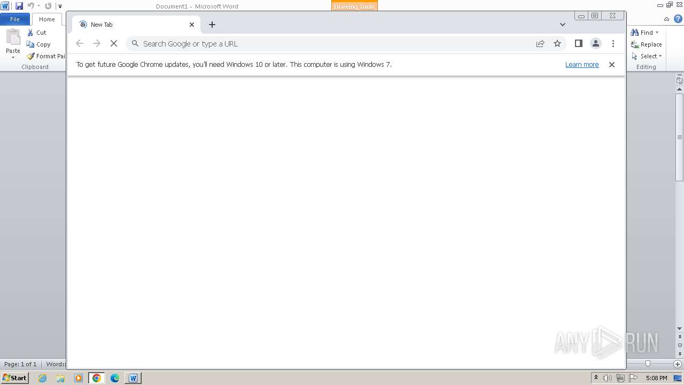The image size is (684, 385).
Task: Dismiss the Chrome update infobar
Action: coord(612,65)
